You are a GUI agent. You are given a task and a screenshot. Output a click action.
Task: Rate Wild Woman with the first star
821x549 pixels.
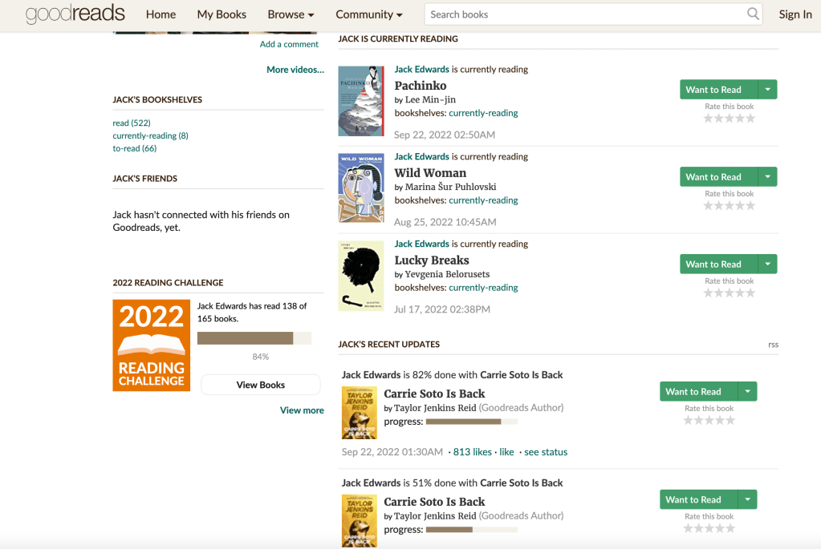709,206
